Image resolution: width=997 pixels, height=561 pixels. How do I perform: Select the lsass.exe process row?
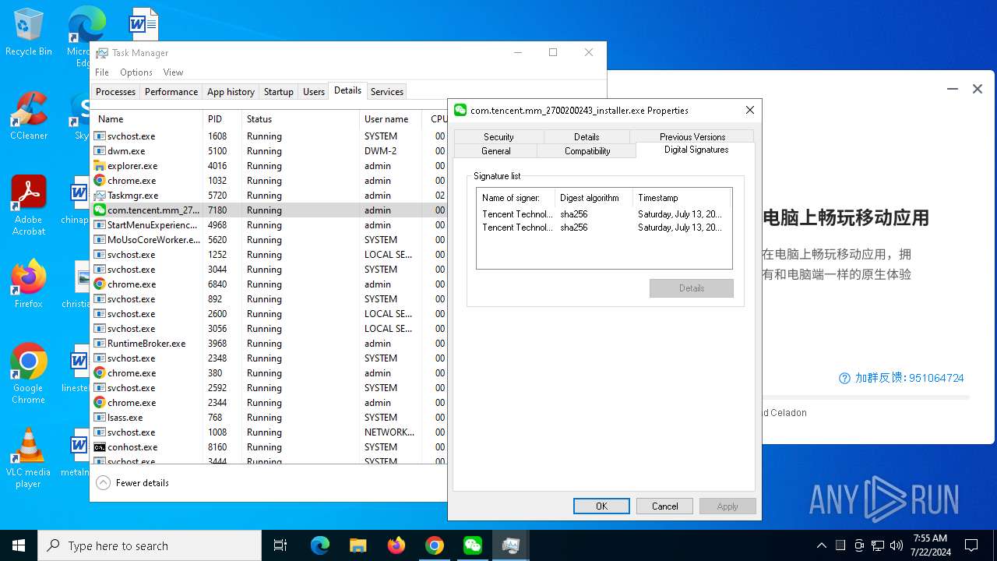[x=270, y=418]
